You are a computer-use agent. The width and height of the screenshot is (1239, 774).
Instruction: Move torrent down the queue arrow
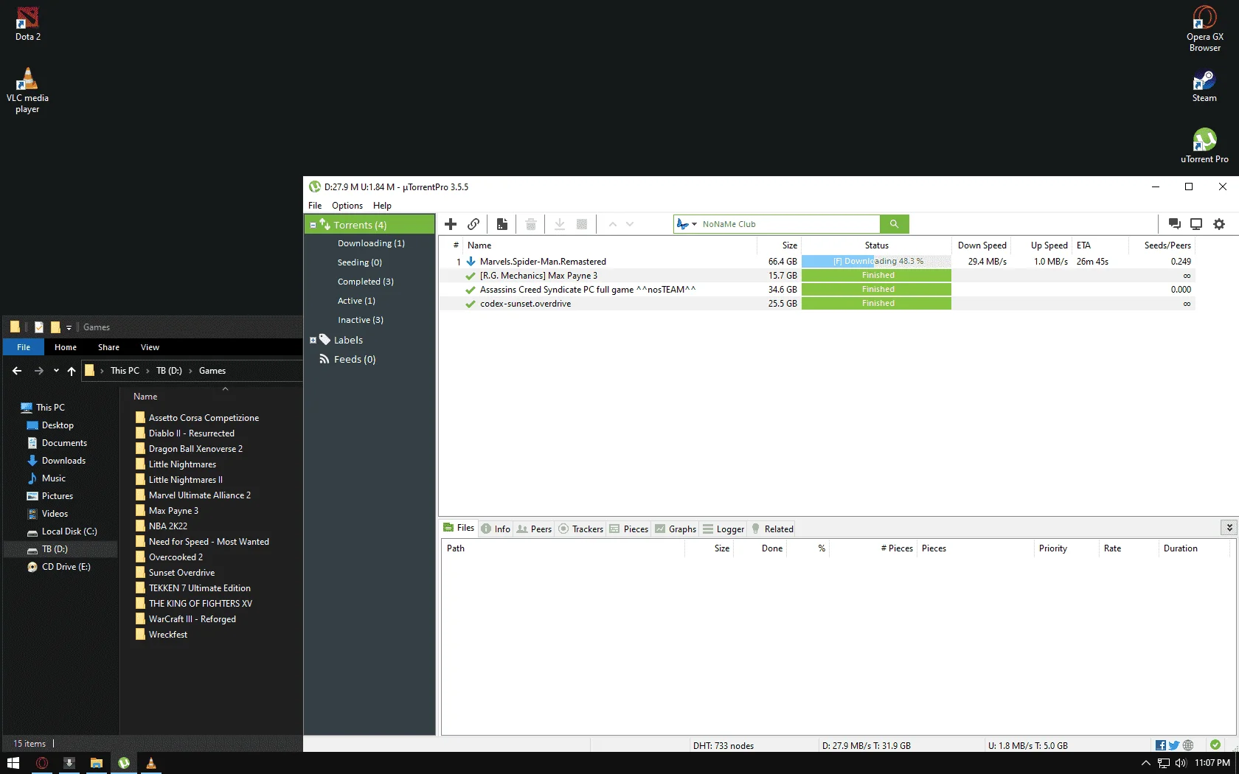point(630,224)
